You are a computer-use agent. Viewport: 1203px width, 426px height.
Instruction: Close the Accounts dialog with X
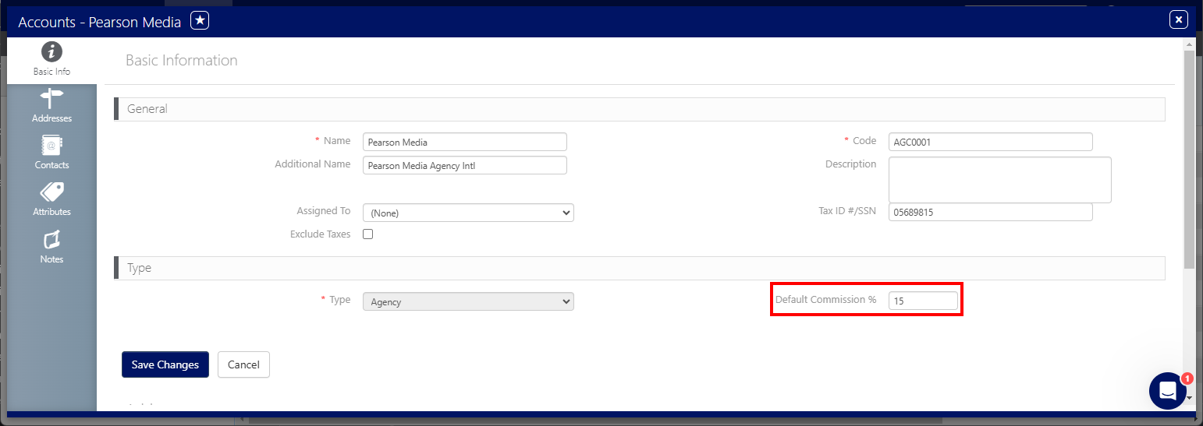click(x=1178, y=20)
